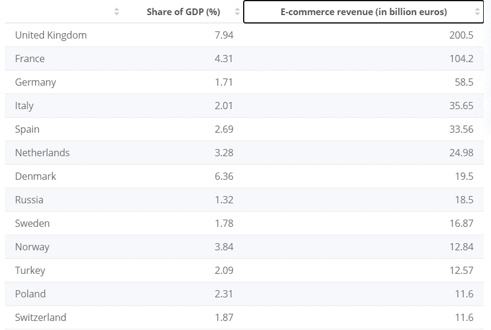Click the Russia row label

29,200
